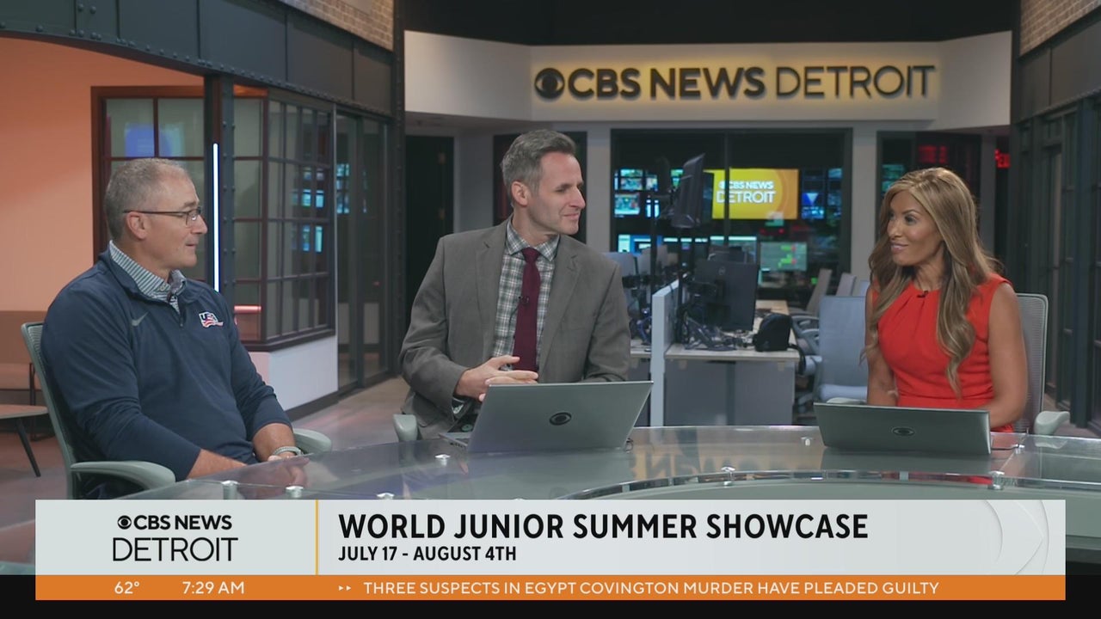Click the center anchor's maroon tie
Screen dimensions: 1101x619
tap(527, 308)
